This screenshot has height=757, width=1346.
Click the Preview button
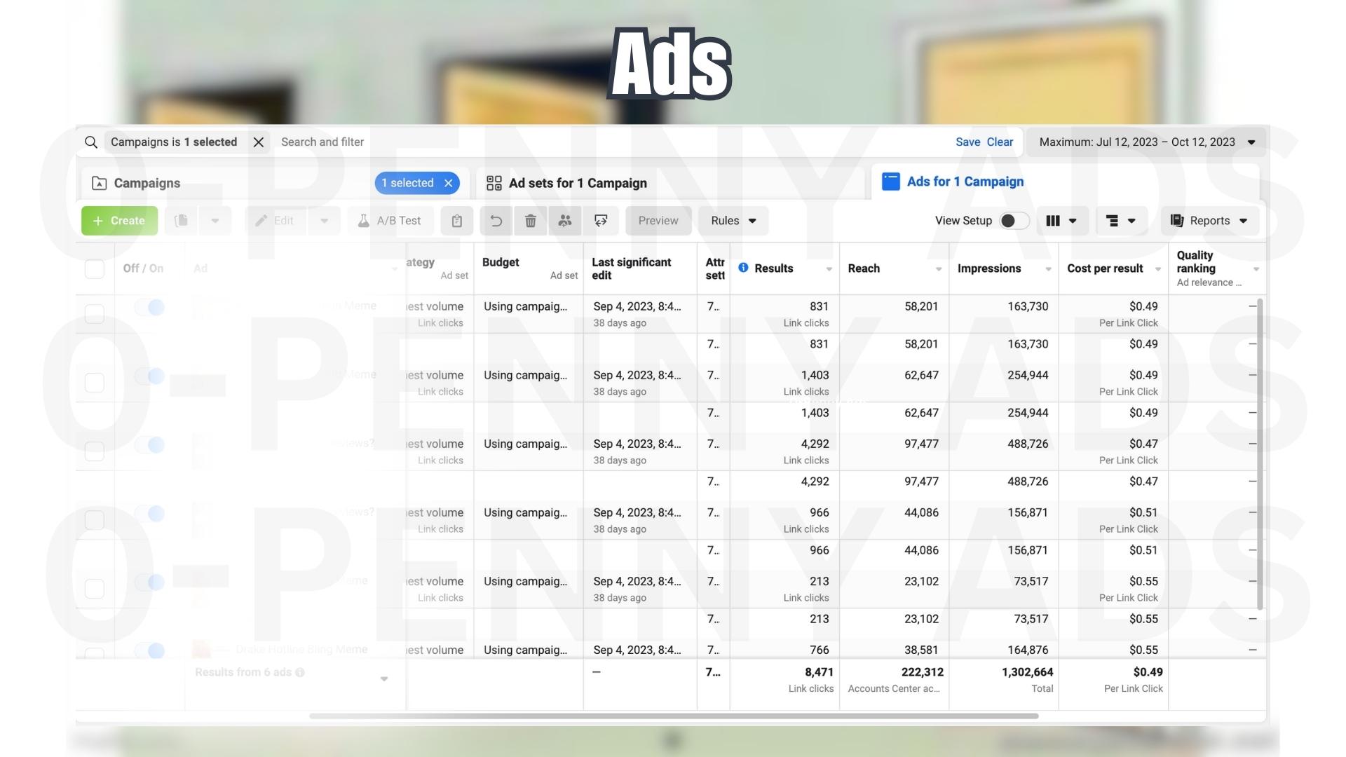tap(658, 221)
